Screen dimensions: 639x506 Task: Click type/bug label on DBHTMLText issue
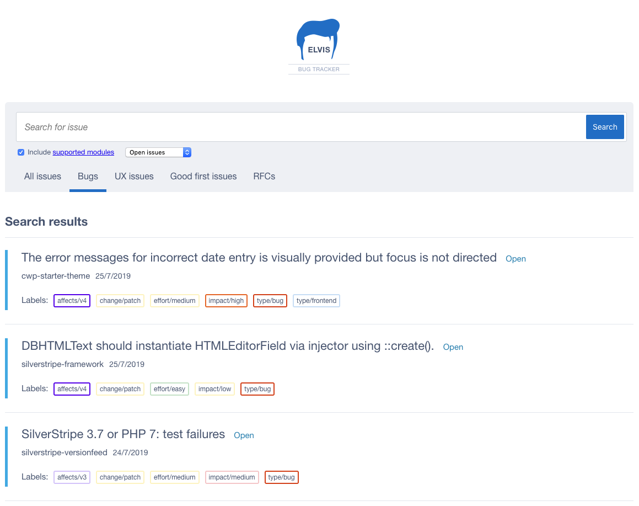(x=257, y=389)
